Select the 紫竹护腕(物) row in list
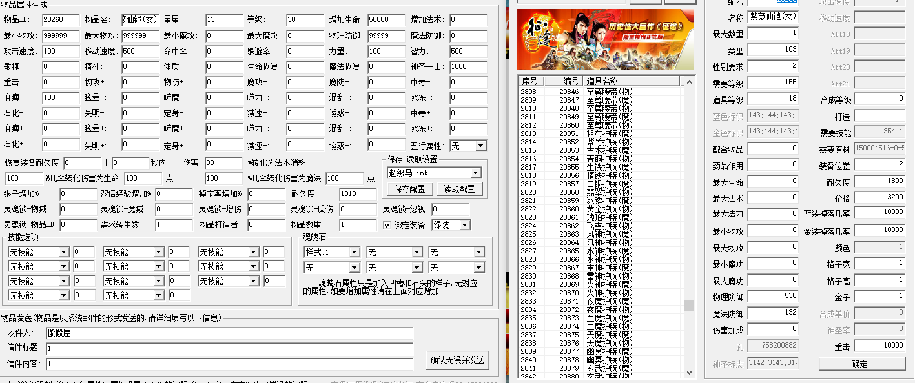 [609, 142]
